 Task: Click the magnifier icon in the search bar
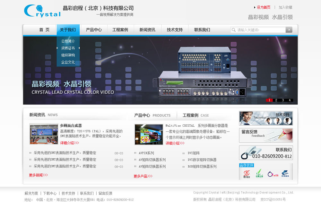tap(234, 30)
